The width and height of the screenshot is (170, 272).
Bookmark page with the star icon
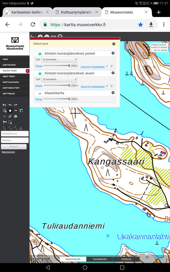140,24
